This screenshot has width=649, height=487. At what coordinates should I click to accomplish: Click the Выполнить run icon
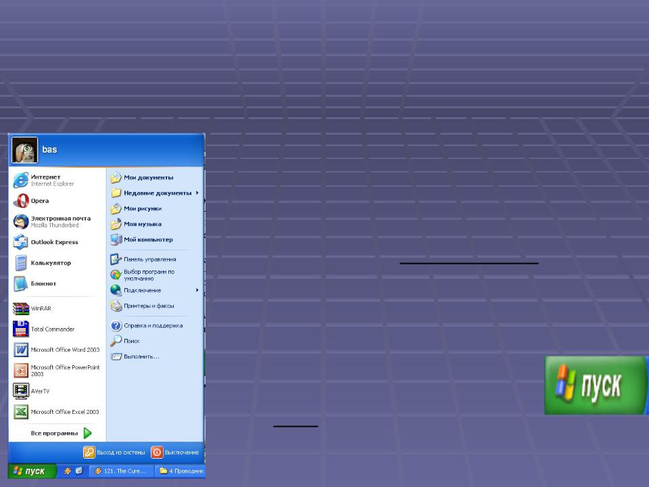(x=116, y=356)
